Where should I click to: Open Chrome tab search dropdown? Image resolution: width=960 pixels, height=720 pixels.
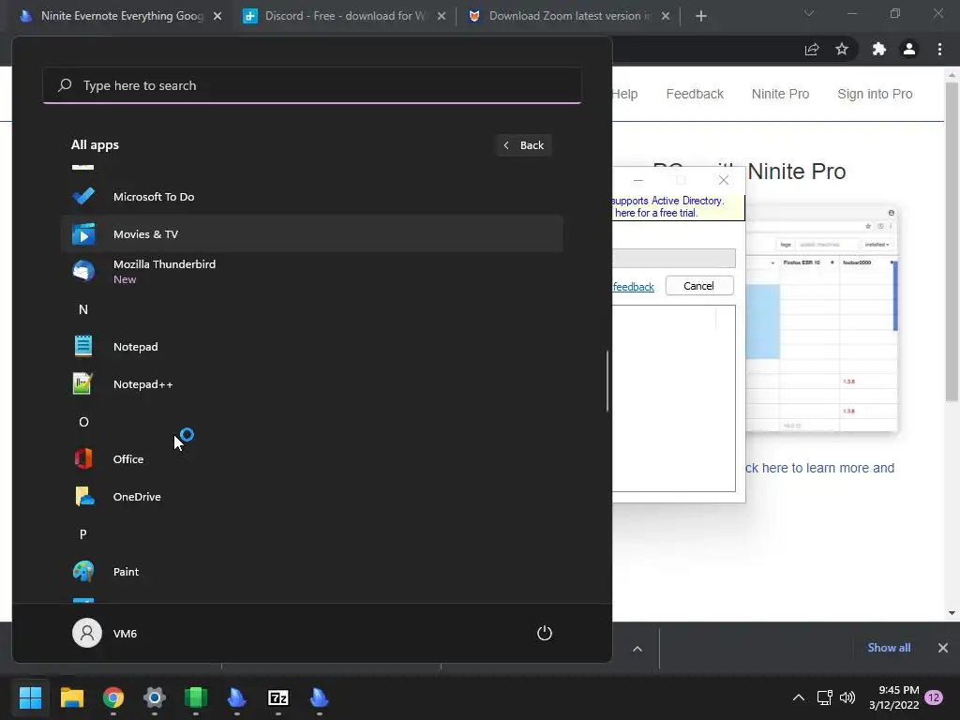(809, 13)
